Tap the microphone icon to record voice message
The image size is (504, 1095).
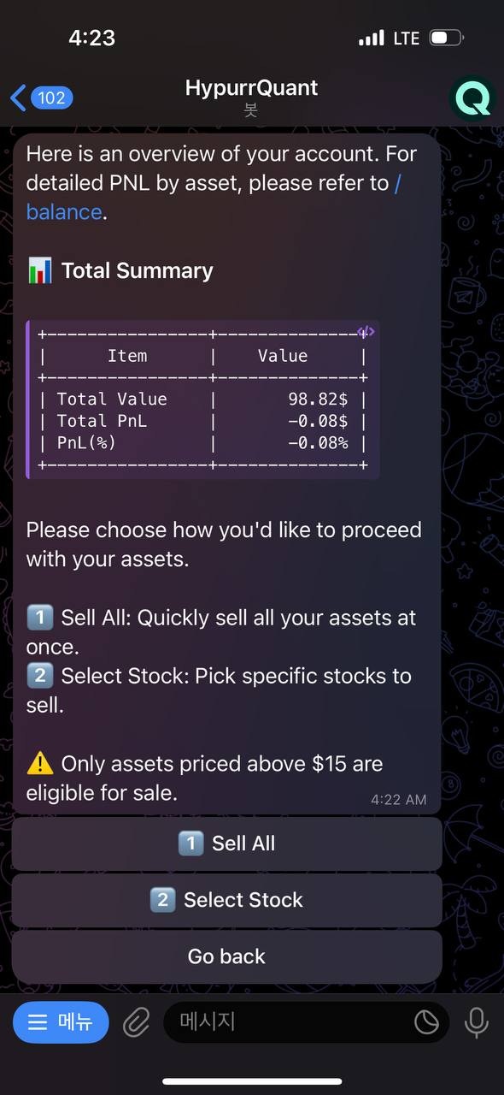476,1021
